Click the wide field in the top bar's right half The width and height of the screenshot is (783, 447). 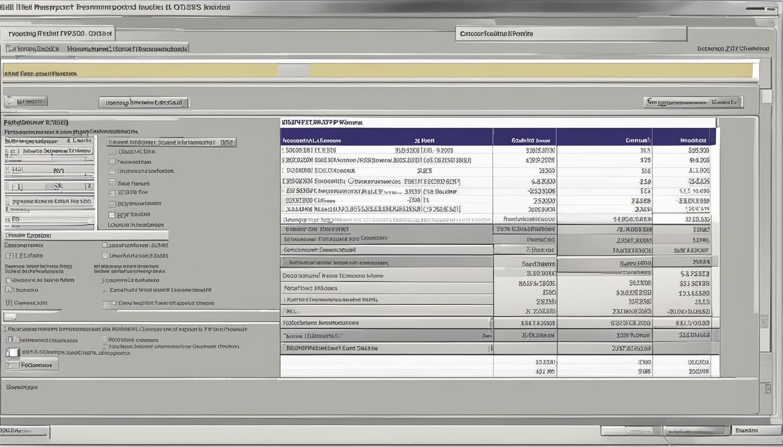coord(571,34)
